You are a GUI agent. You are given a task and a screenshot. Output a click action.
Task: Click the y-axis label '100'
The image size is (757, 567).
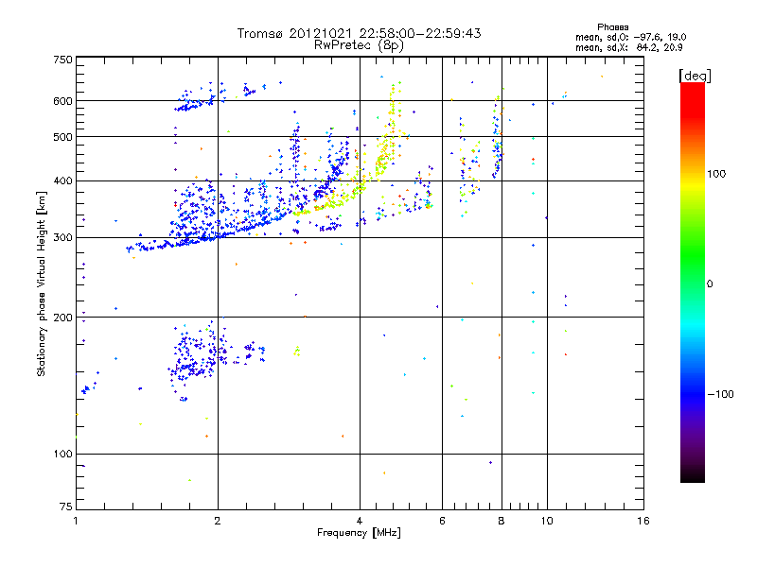[62, 455]
